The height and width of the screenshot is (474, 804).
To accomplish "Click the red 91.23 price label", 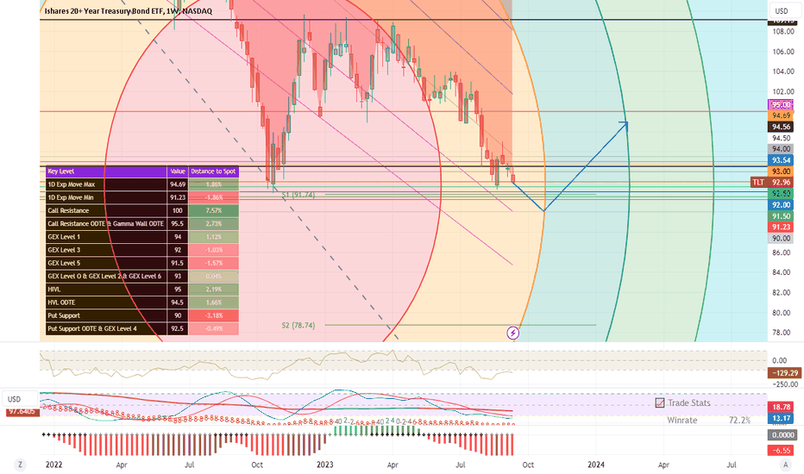I will click(x=781, y=227).
